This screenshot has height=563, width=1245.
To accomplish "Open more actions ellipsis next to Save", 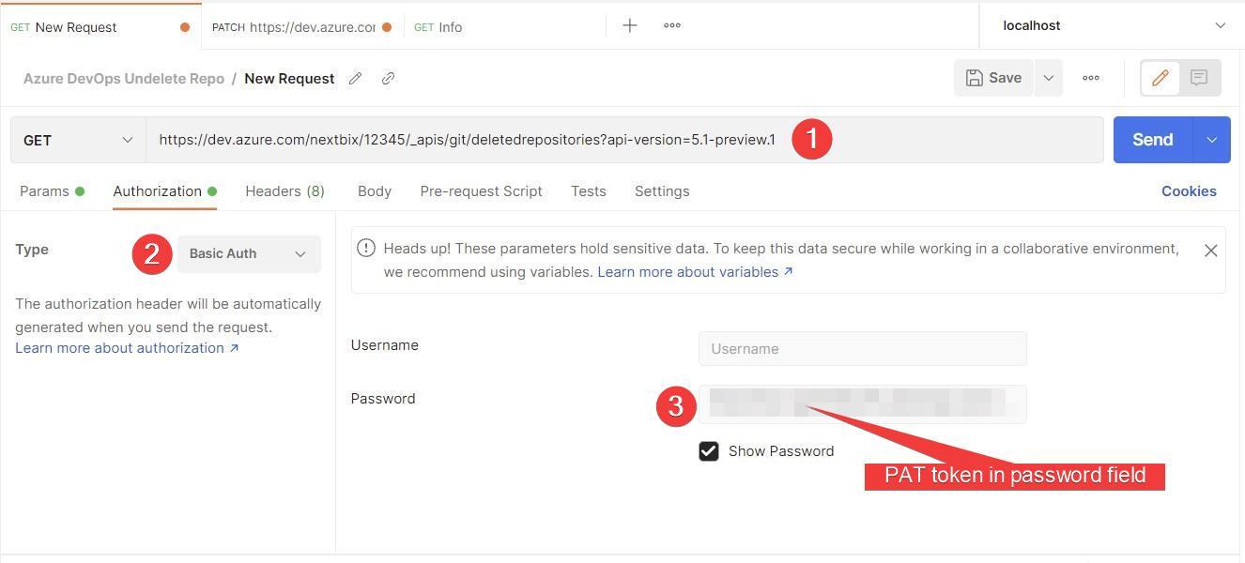I will 1091,78.
